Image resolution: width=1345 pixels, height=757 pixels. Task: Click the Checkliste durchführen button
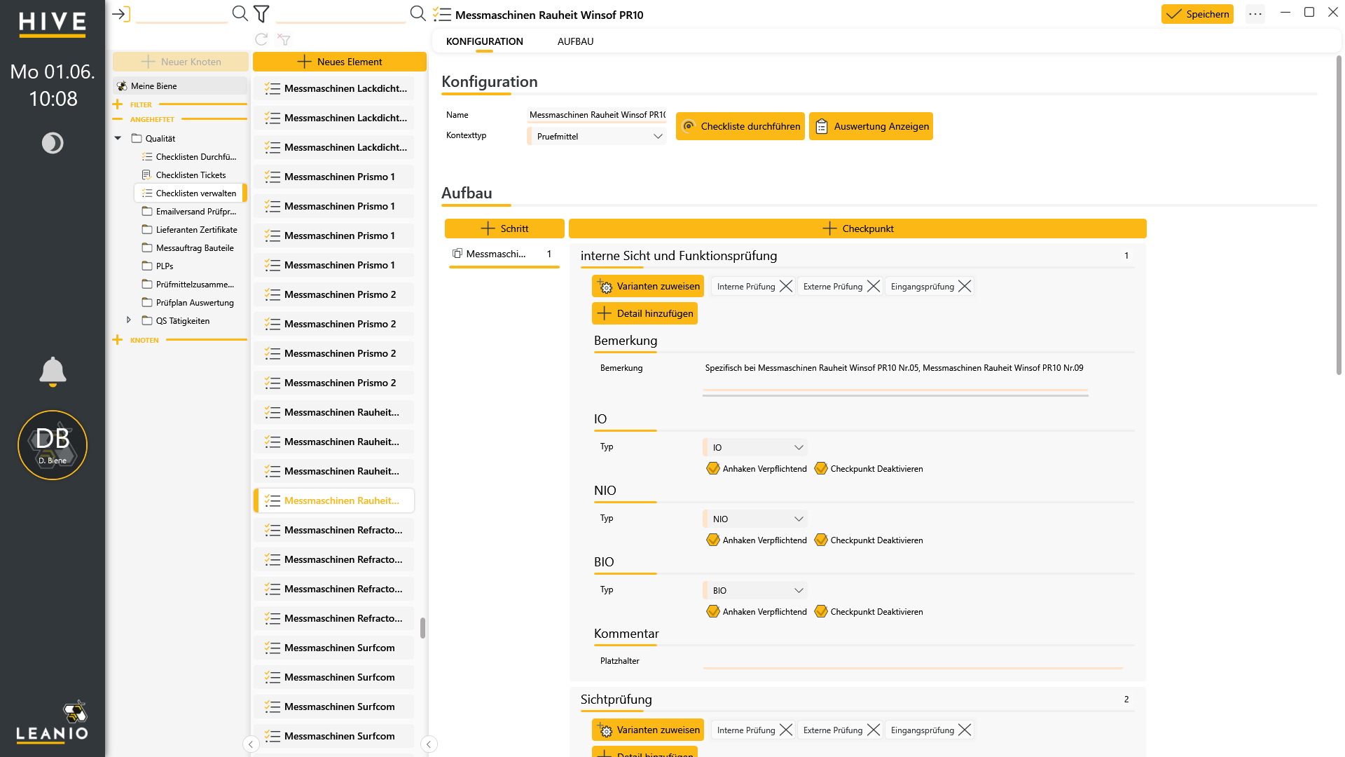pyautogui.click(x=740, y=126)
